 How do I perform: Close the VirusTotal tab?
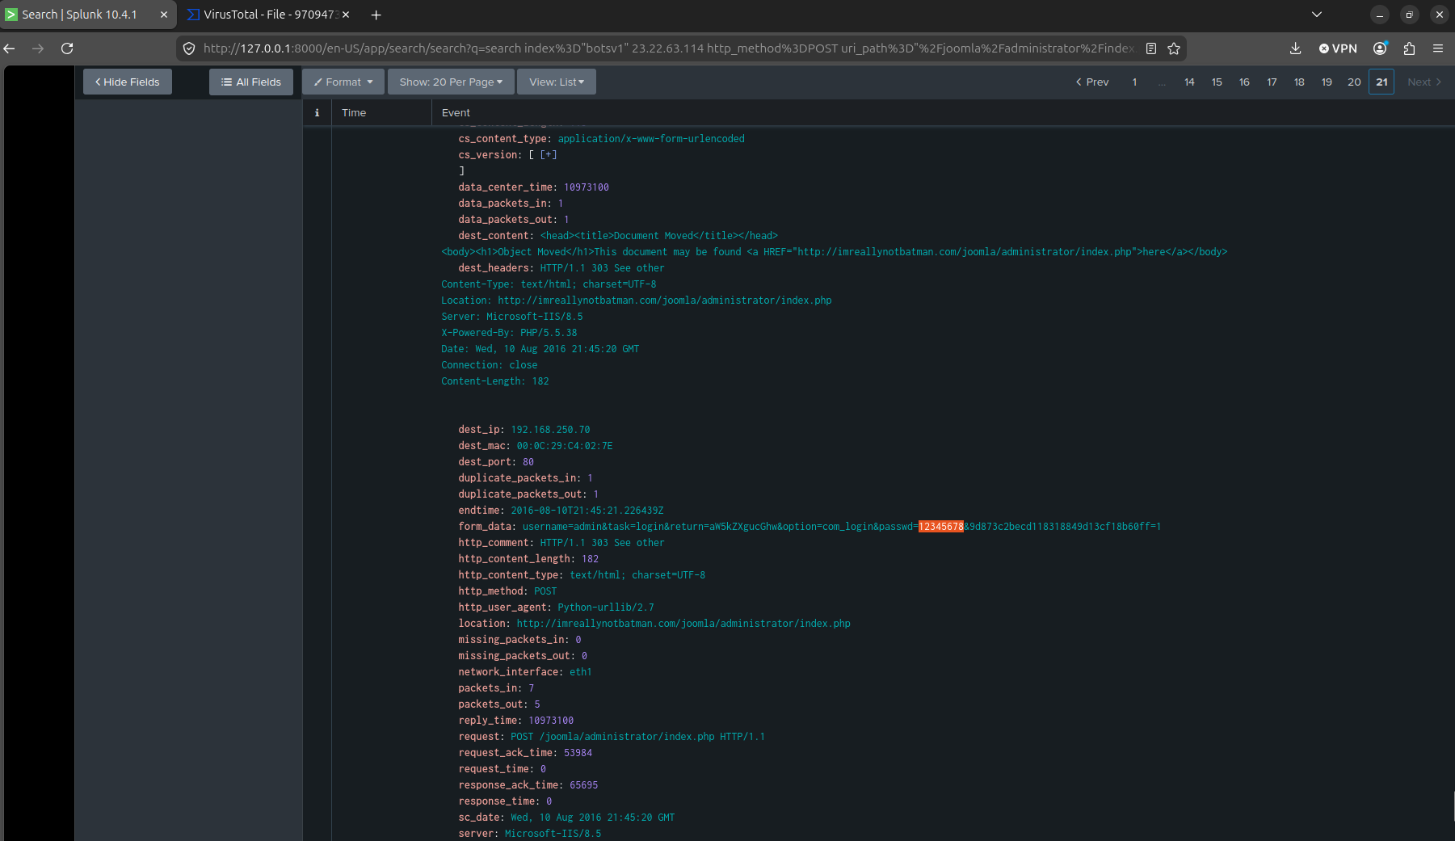pyautogui.click(x=346, y=15)
